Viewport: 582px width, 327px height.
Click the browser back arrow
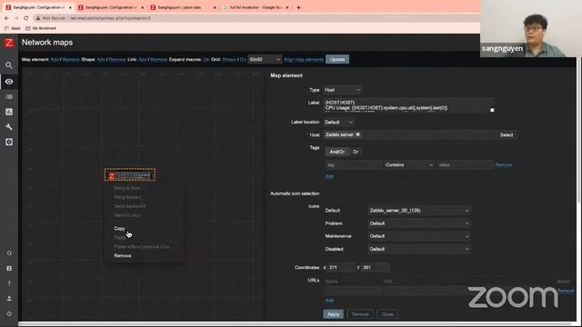coord(6,18)
